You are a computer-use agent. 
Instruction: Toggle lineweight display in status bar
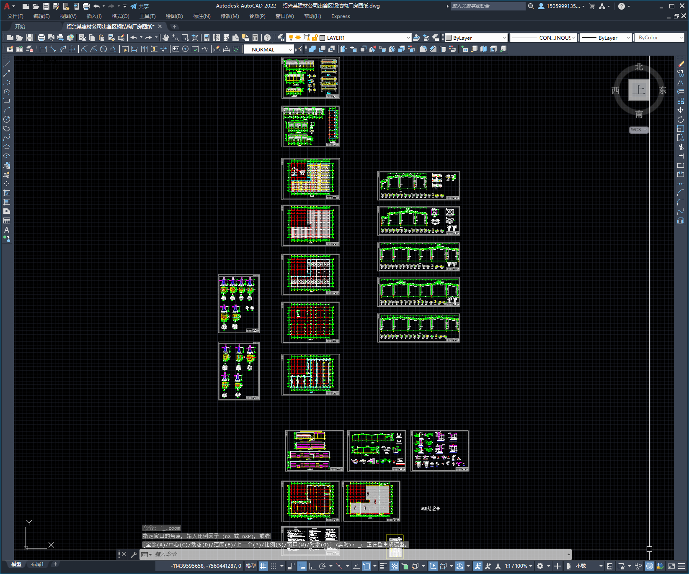click(383, 566)
